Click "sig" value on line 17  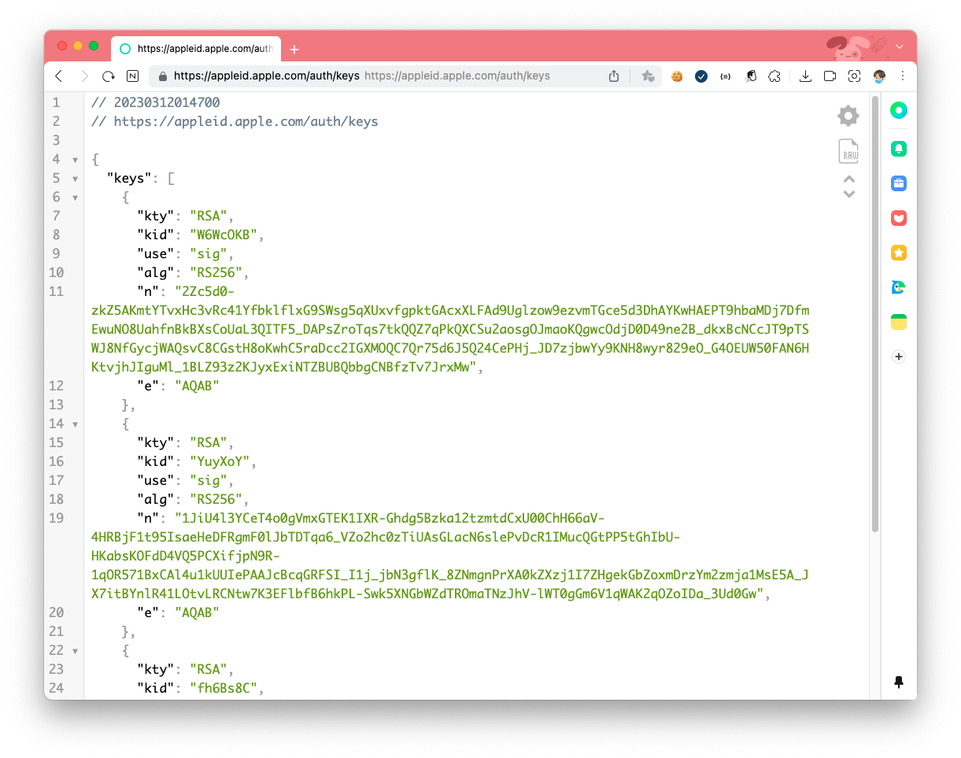pyautogui.click(x=208, y=480)
